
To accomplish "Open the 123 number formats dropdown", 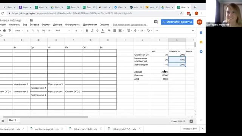I will point(49,31).
